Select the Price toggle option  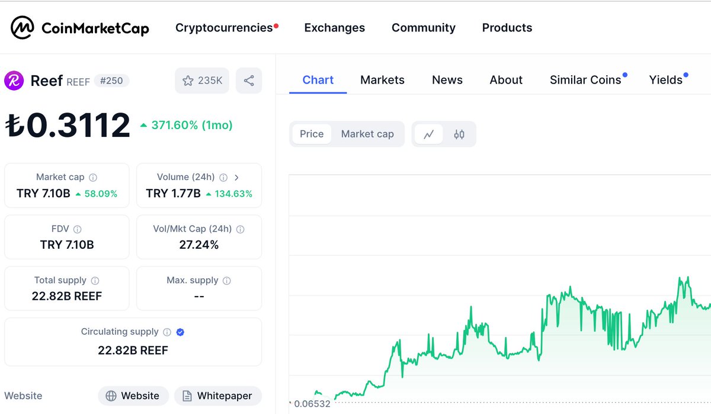tap(311, 134)
